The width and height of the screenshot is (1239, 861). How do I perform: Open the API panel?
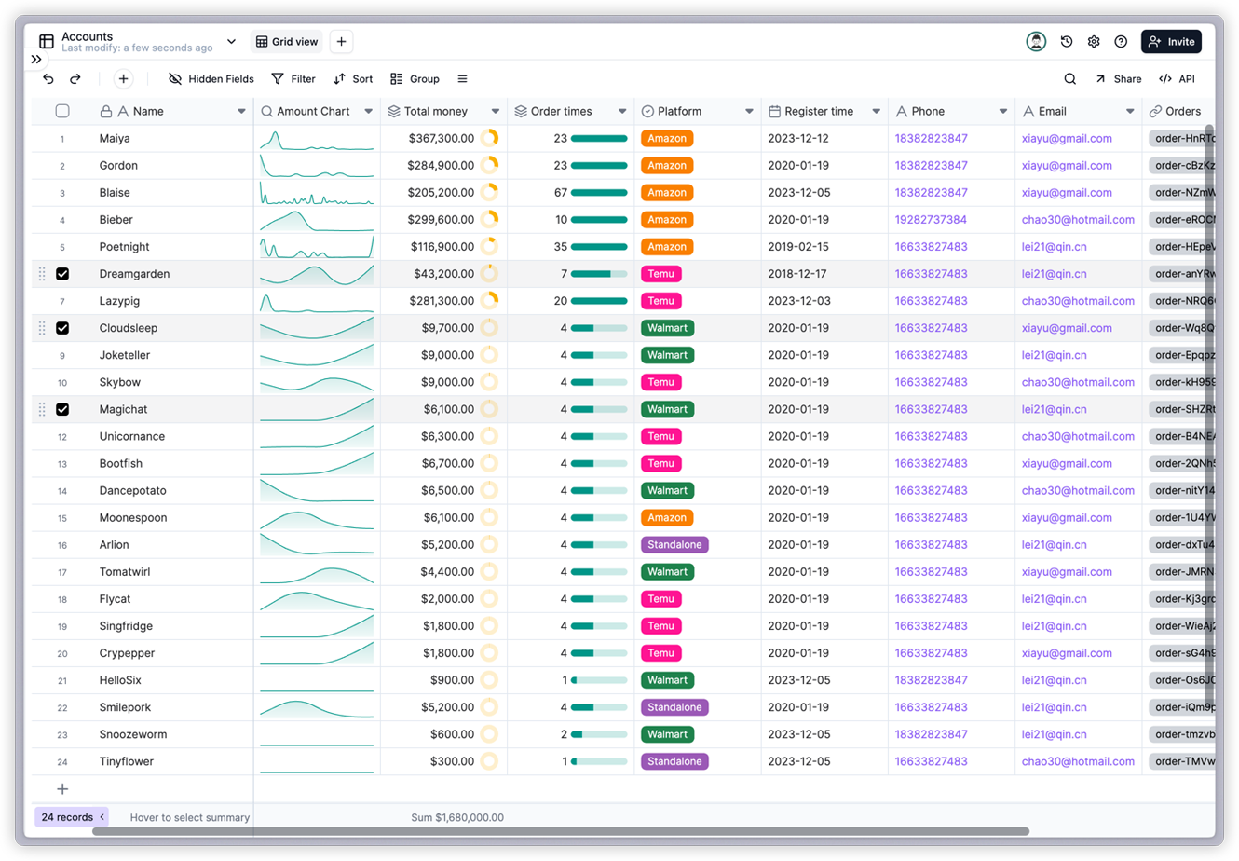pyautogui.click(x=1176, y=79)
